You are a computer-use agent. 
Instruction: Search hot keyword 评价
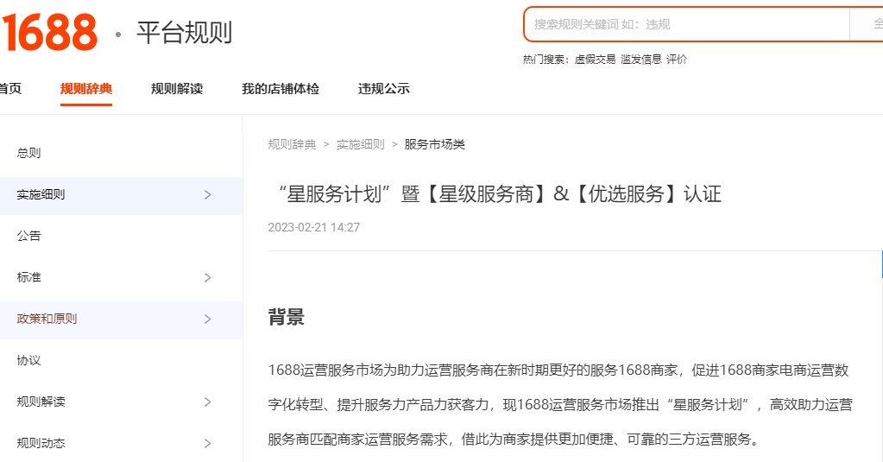coord(677,60)
